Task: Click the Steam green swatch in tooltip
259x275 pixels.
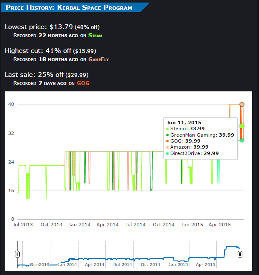Action: (167, 129)
